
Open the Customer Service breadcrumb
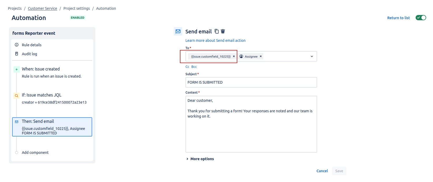click(42, 8)
